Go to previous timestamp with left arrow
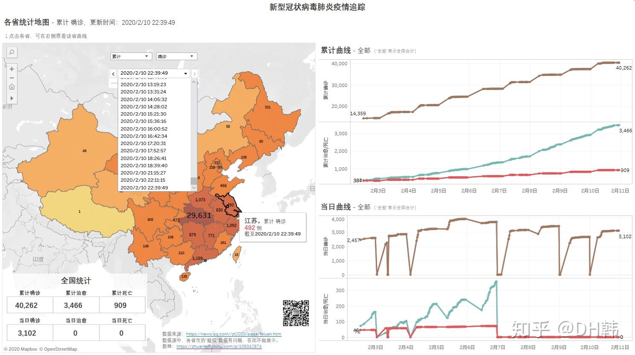635x355 pixels. pos(113,74)
